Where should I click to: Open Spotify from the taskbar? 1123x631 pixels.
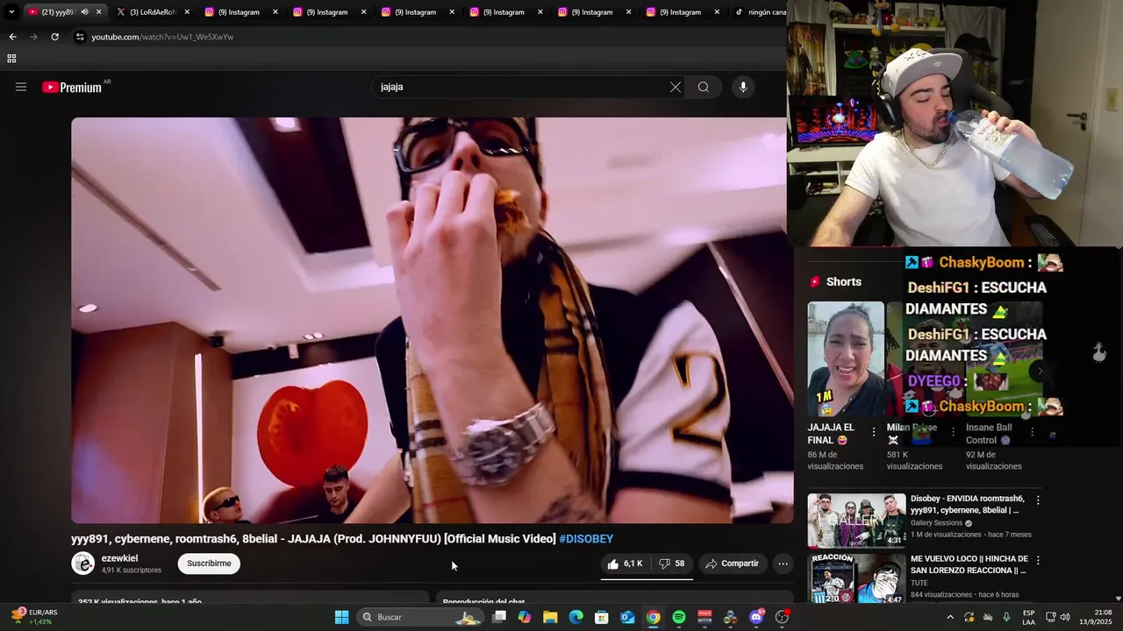[x=679, y=617]
